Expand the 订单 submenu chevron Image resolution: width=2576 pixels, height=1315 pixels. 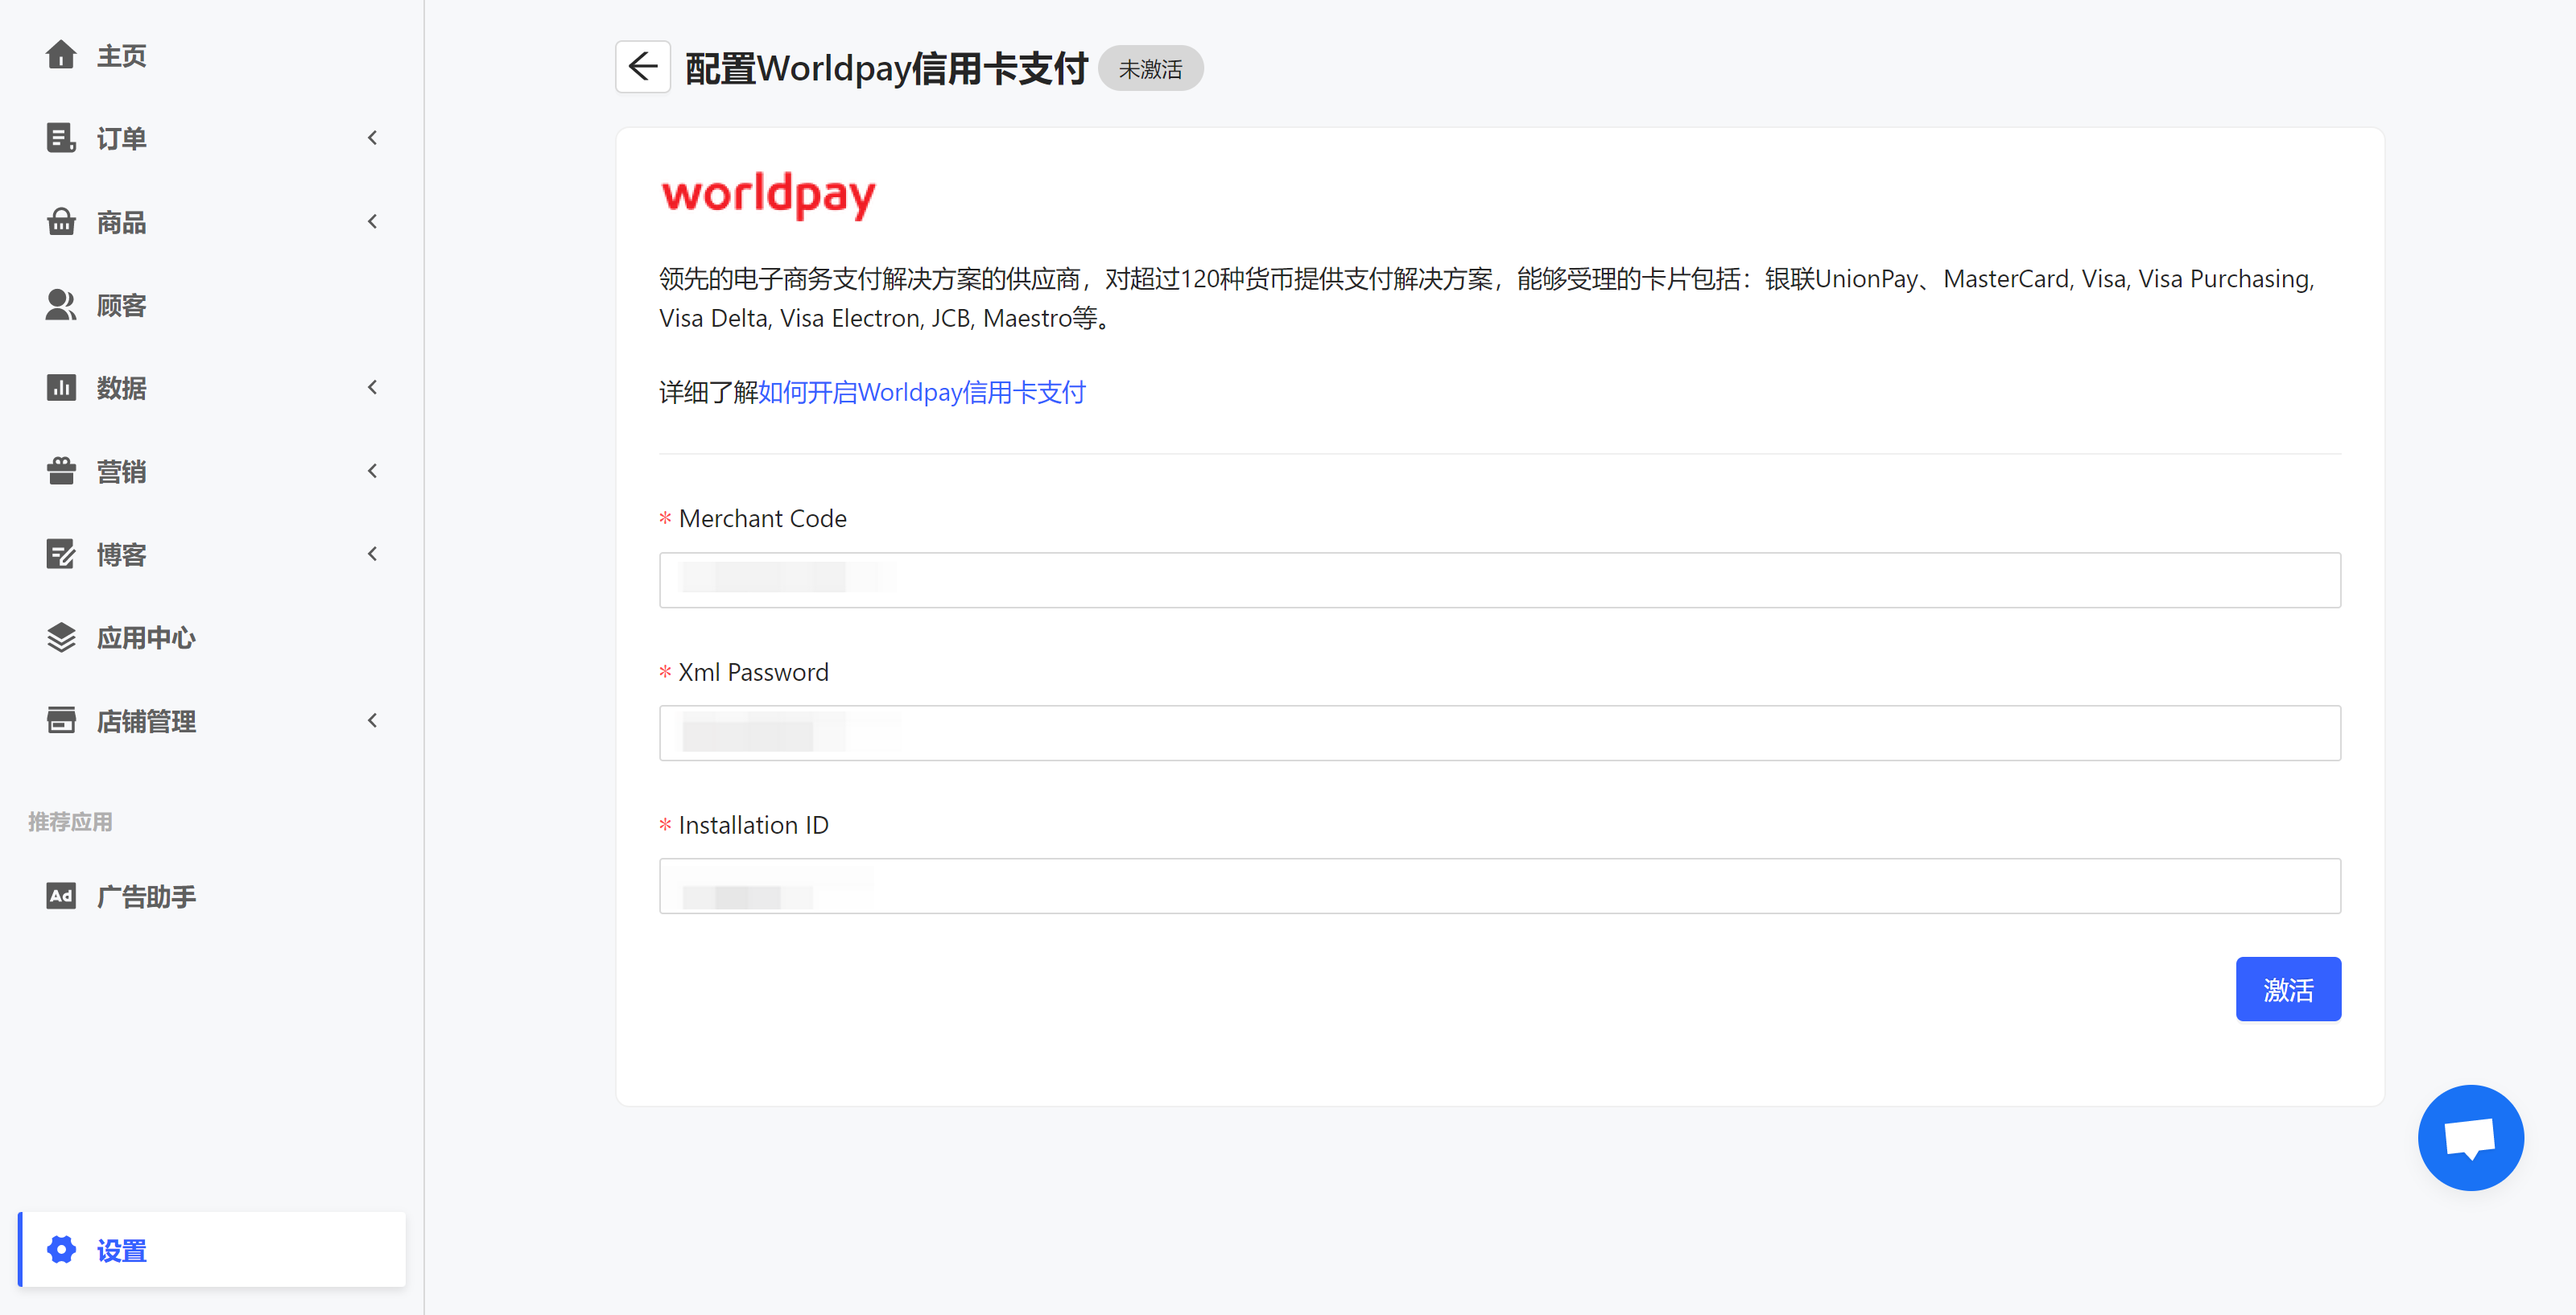tap(373, 138)
